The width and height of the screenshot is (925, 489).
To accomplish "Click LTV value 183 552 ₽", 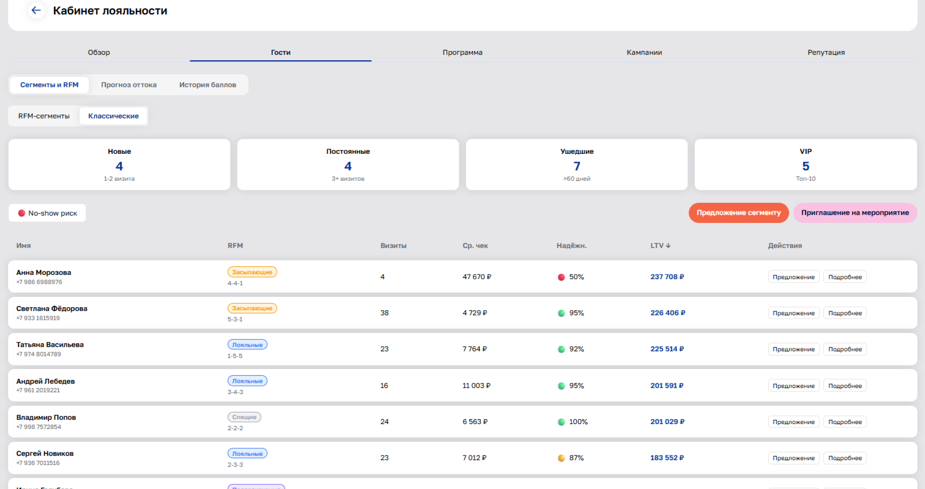I will [x=667, y=458].
